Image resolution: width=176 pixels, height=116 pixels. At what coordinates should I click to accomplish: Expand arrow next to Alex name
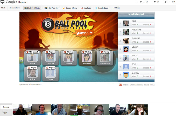click(x=35, y=64)
